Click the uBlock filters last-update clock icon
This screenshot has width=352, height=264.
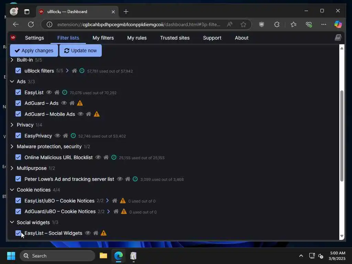point(82,71)
